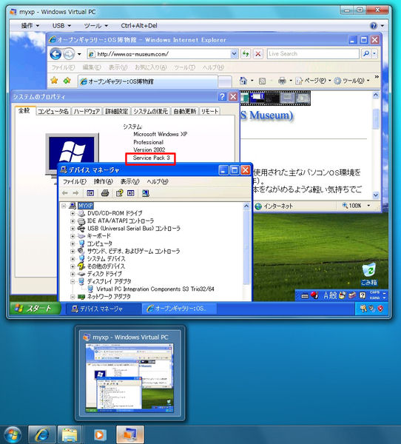Click Device Manager print icon
The height and width of the screenshot is (444, 401).
105,193
